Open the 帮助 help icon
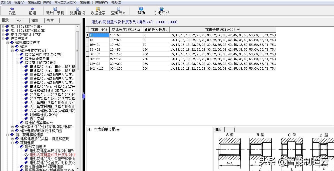 pyautogui.click(x=141, y=9)
